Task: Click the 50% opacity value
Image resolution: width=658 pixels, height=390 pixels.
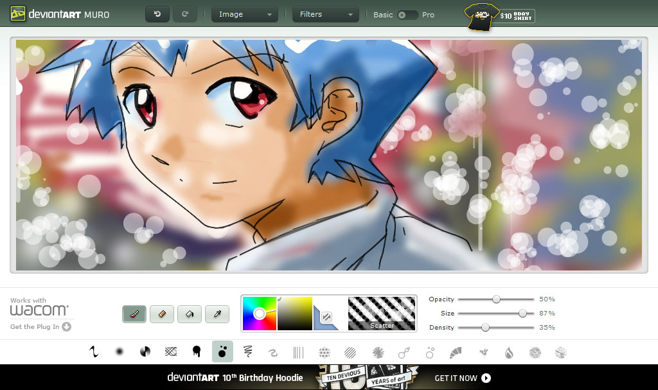Action: click(547, 299)
